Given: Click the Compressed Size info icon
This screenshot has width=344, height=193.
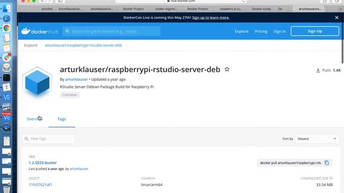Looking at the screenshot, I should click(x=331, y=178).
